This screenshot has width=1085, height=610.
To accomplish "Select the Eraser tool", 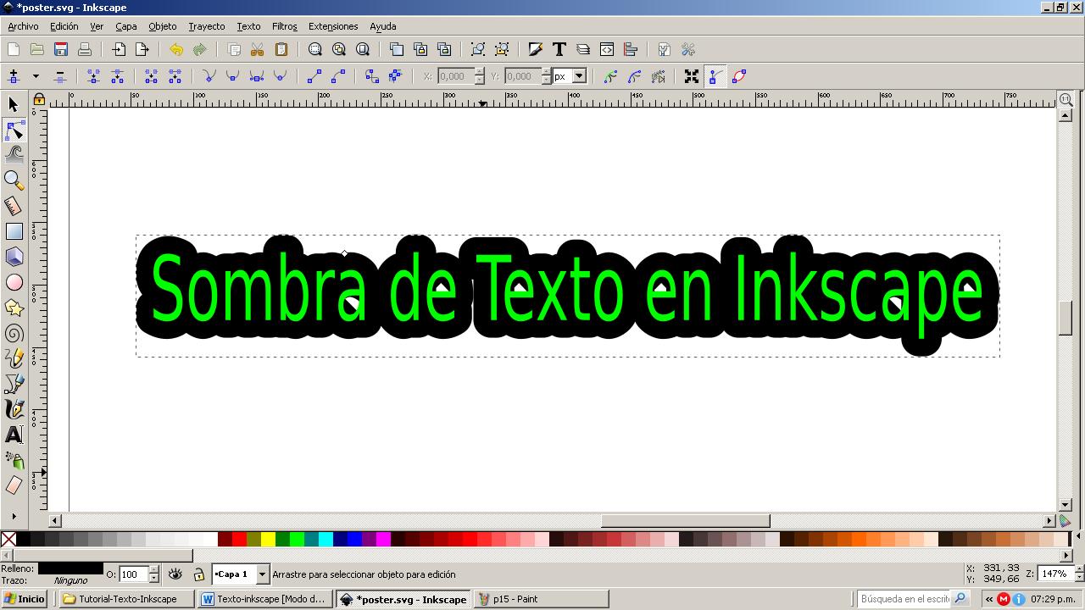I will [14, 485].
